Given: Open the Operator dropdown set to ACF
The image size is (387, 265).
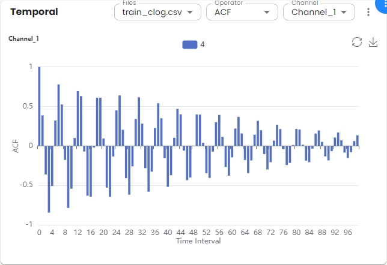Looking at the screenshot, I should pos(242,12).
